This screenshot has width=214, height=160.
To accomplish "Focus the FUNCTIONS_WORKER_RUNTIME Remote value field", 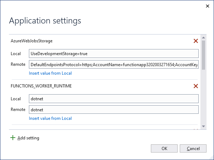I will coord(114,110).
